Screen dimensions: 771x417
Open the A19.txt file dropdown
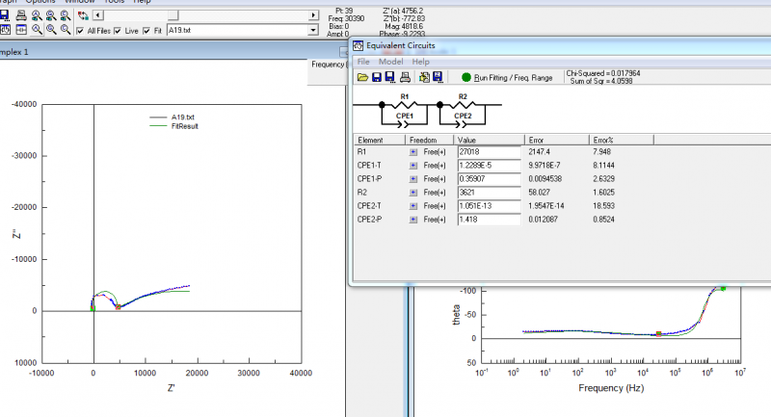click(x=312, y=31)
